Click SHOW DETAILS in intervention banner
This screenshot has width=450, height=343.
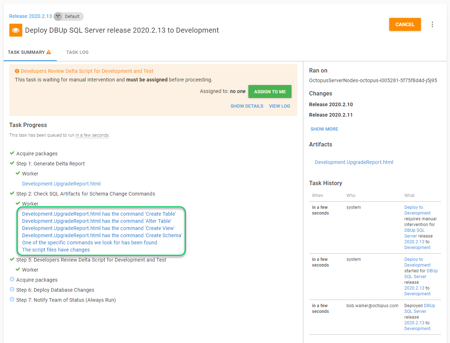point(247,106)
